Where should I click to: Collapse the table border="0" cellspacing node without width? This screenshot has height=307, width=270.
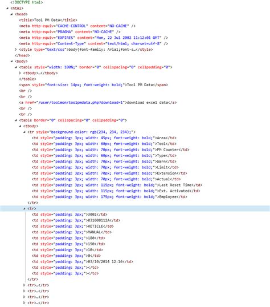coord(16,120)
